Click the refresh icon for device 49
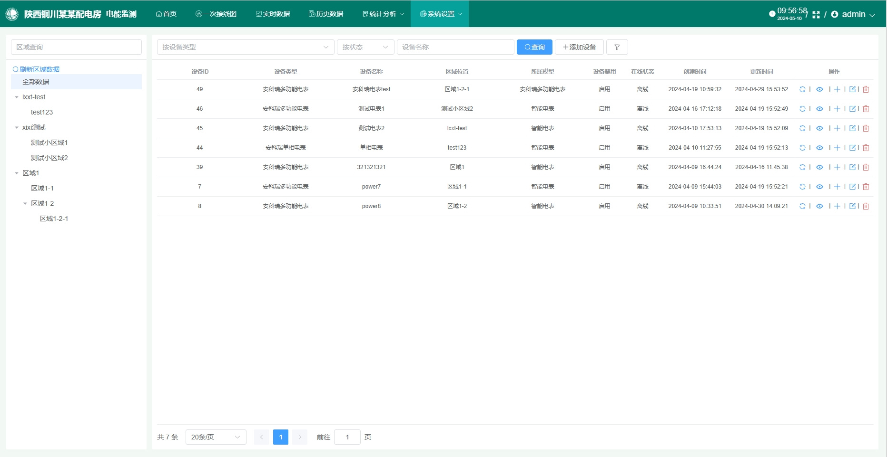The image size is (887, 457). tap(802, 89)
